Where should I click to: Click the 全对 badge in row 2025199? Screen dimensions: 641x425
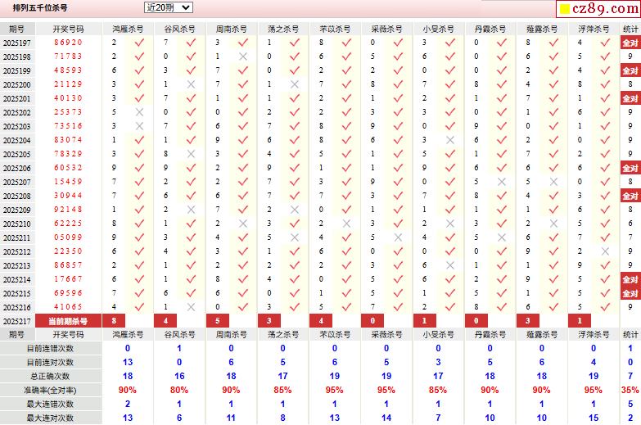[x=630, y=70]
